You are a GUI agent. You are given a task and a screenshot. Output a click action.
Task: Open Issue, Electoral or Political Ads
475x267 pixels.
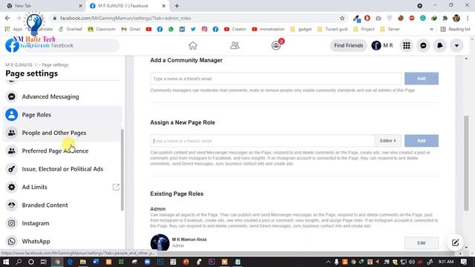[x=62, y=169]
